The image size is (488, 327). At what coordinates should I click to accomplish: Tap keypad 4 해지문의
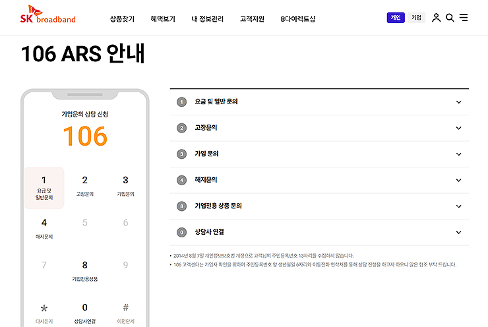[44, 228]
